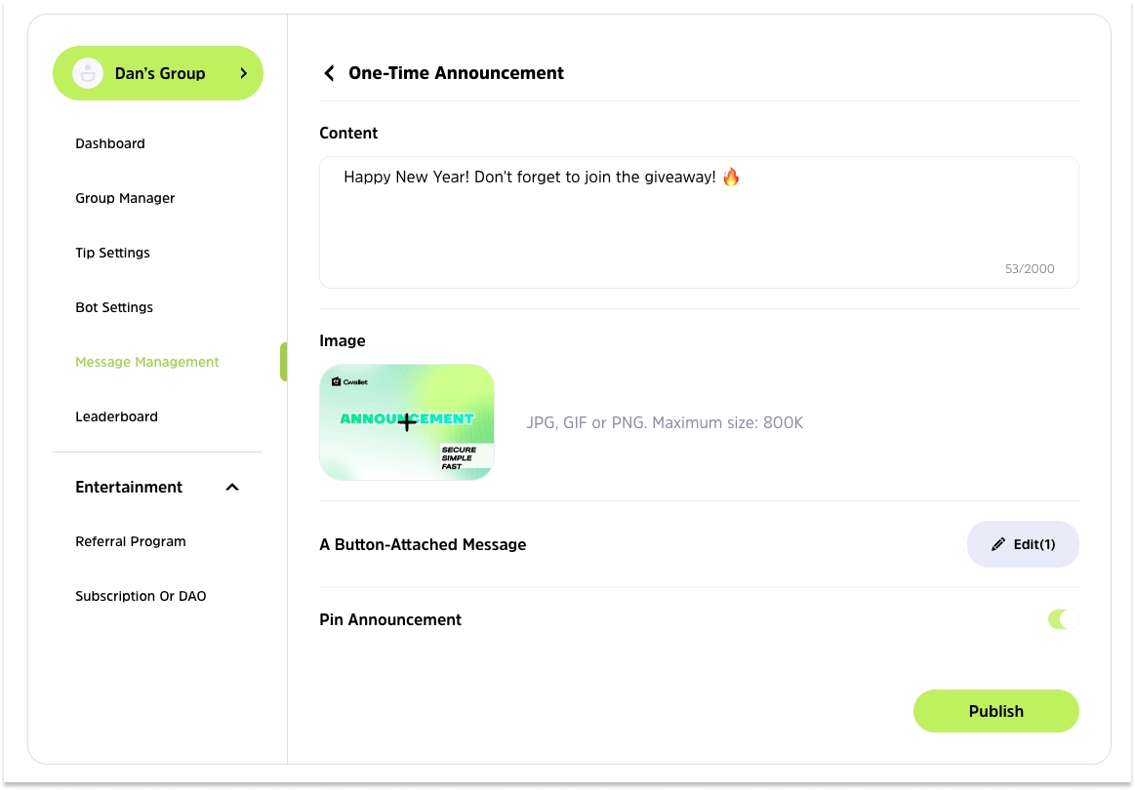1135x790 pixels.
Task: Open Referral Program
Action: 131,541
